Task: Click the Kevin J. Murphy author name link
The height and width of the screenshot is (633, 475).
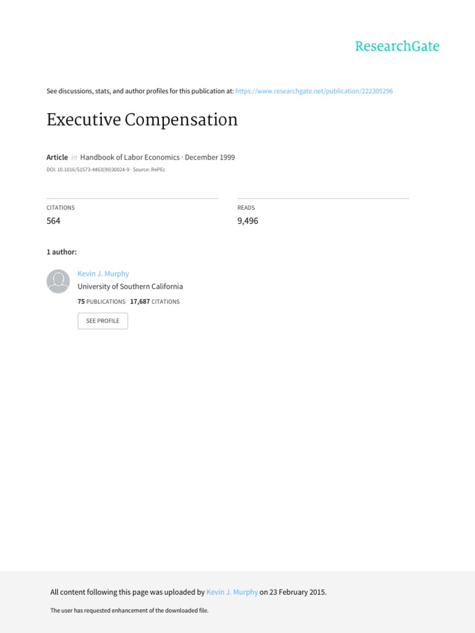Action: pyautogui.click(x=103, y=273)
